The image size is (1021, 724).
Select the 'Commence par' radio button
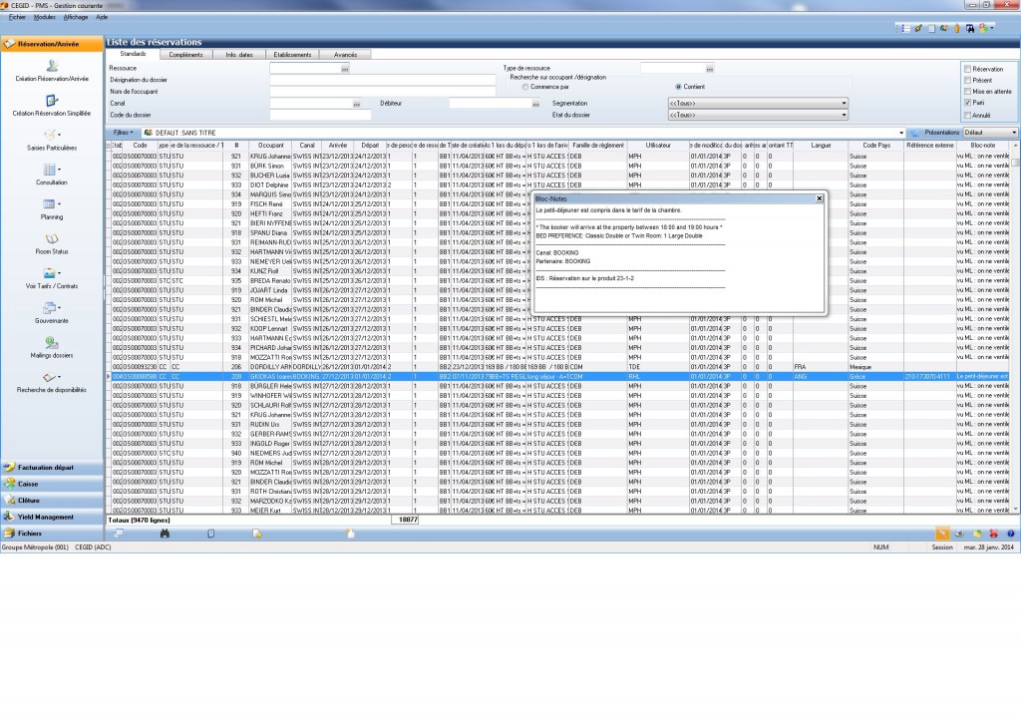coord(525,87)
